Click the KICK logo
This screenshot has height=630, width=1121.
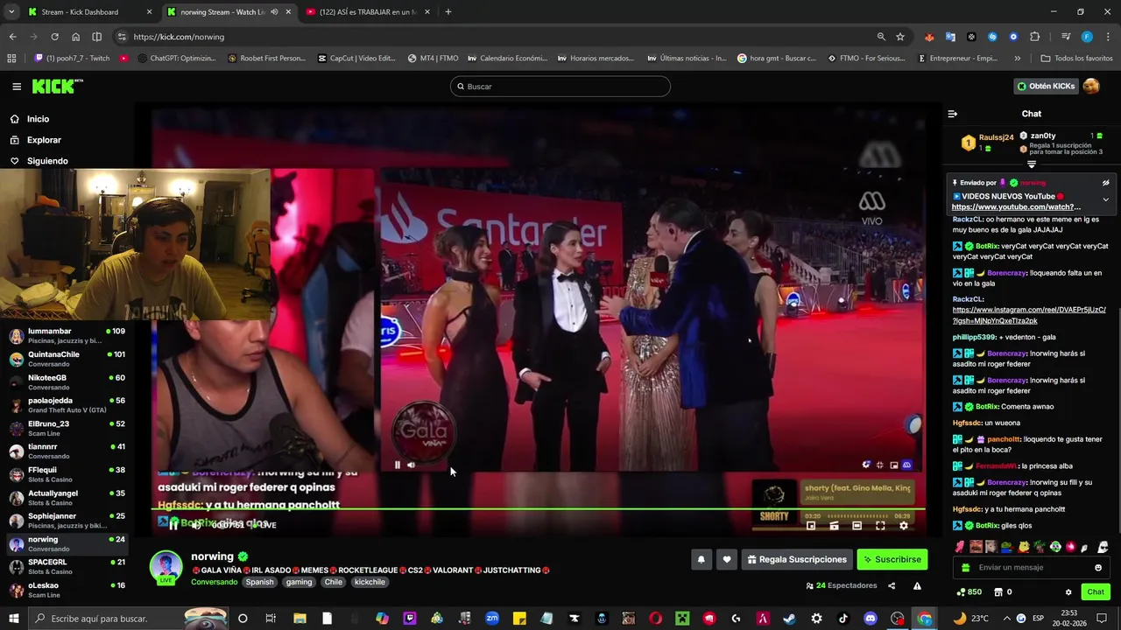(x=57, y=87)
